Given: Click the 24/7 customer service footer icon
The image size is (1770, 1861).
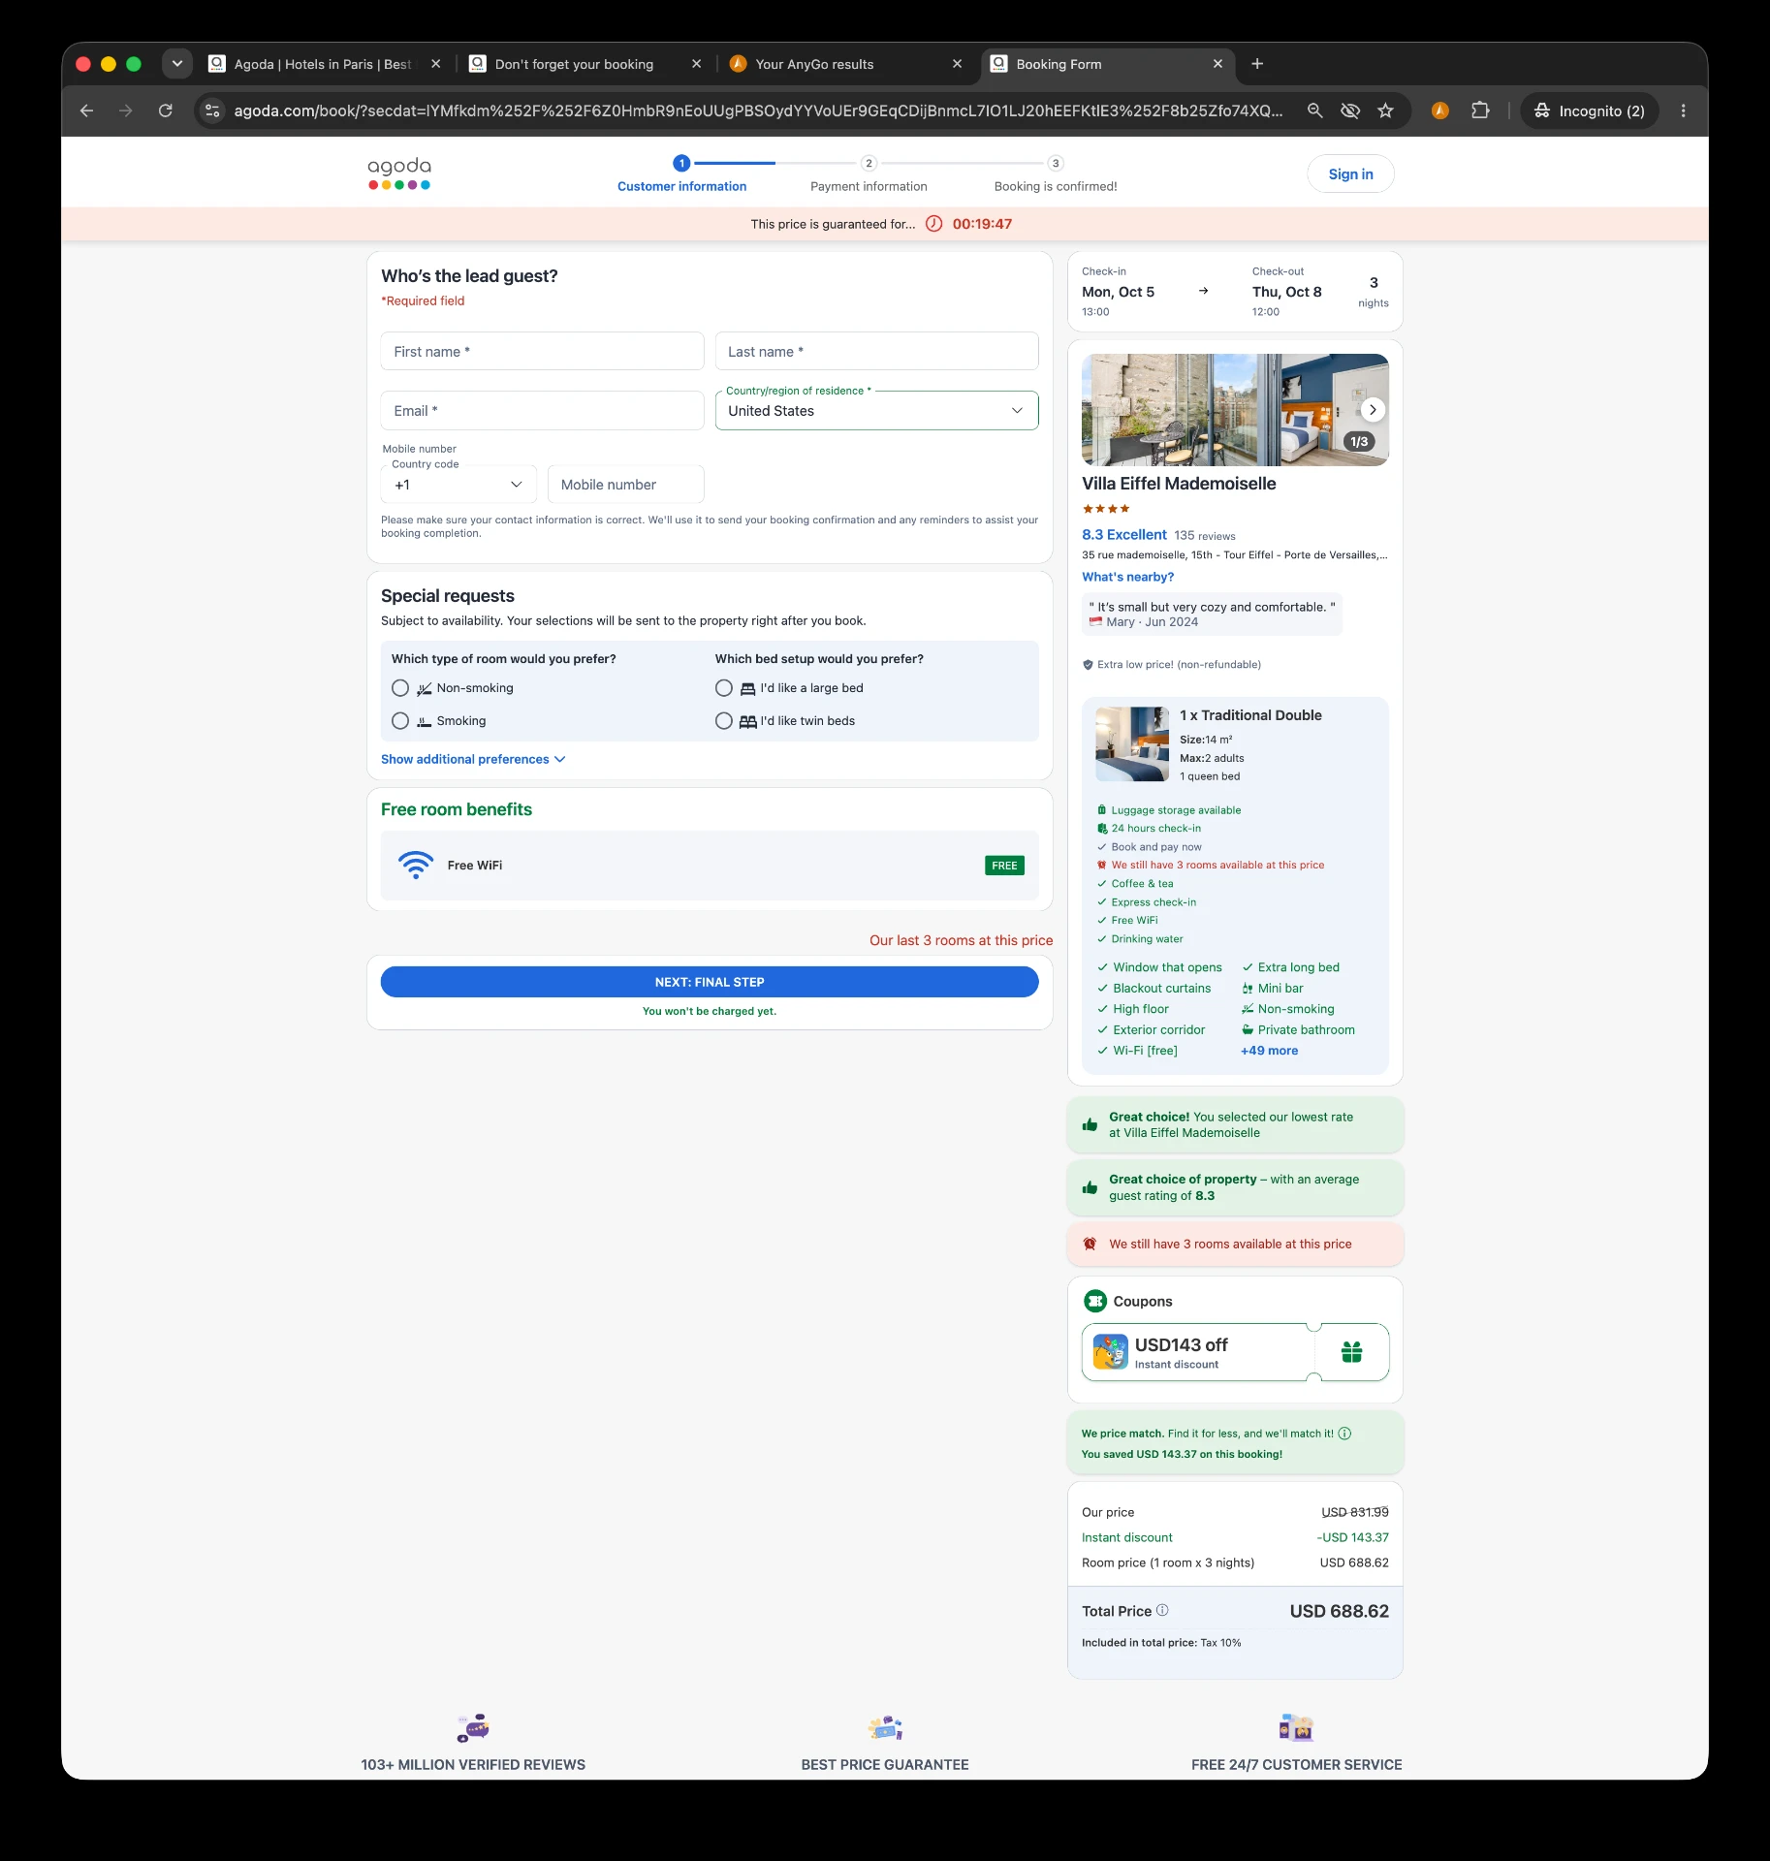Looking at the screenshot, I should (1296, 1728).
